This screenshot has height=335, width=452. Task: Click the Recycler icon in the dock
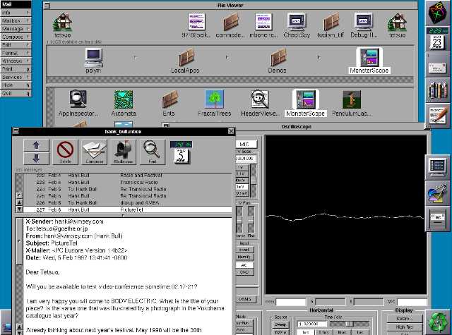(x=438, y=321)
